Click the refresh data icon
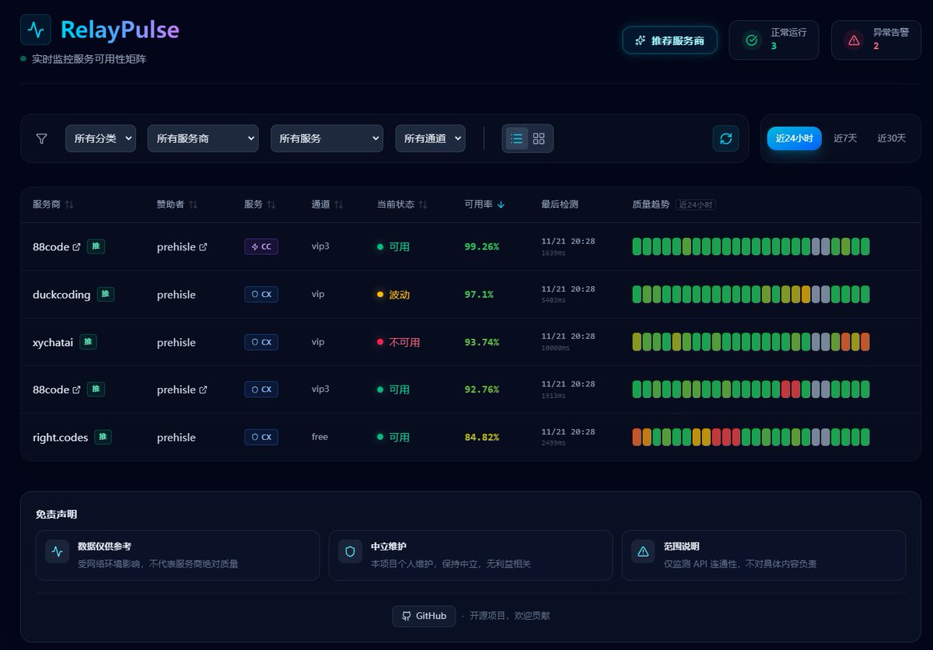 [x=725, y=138]
